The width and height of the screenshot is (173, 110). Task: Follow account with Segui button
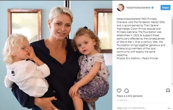165,7
